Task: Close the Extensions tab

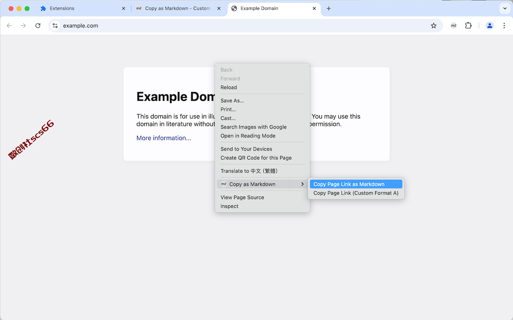Action: (123, 8)
